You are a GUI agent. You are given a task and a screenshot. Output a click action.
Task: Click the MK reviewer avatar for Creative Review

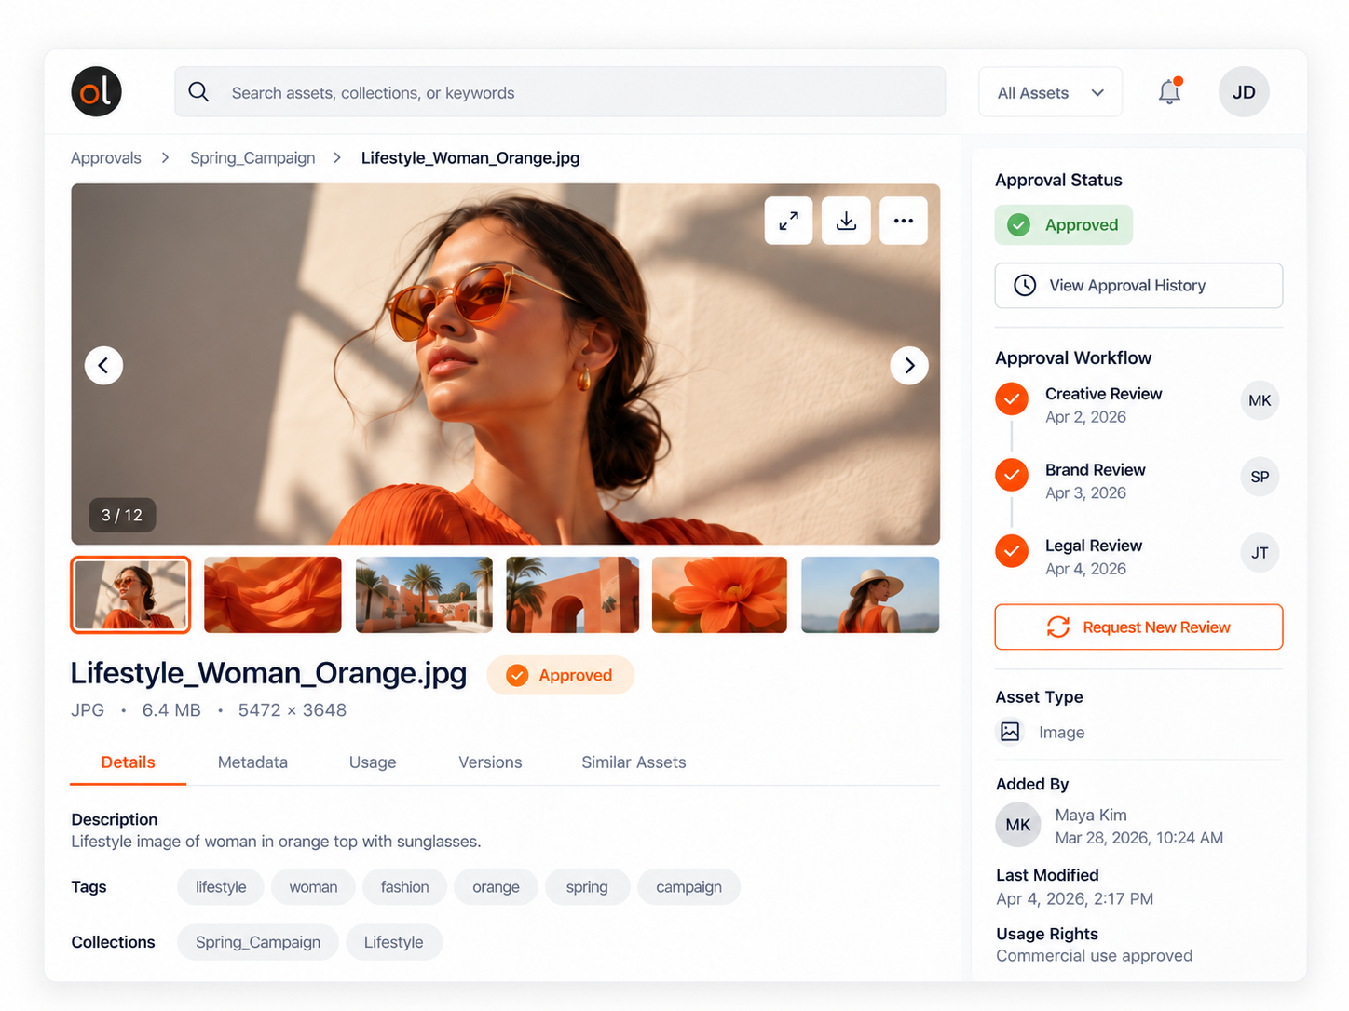coord(1260,400)
